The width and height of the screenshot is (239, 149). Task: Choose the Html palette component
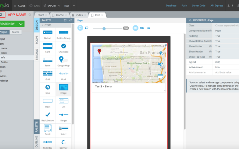click(63, 76)
